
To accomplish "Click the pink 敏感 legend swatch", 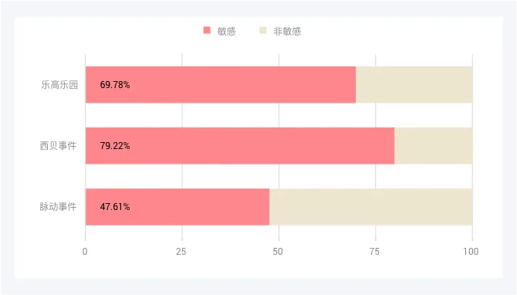I will pos(207,30).
